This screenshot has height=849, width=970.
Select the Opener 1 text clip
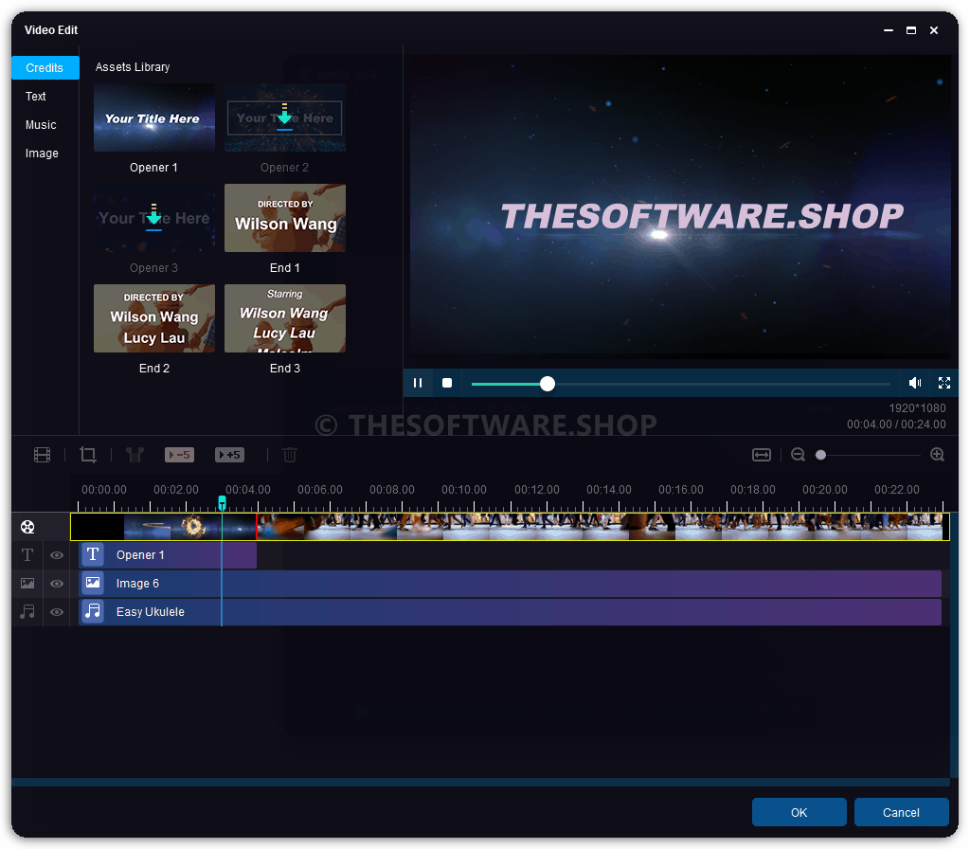tap(168, 555)
